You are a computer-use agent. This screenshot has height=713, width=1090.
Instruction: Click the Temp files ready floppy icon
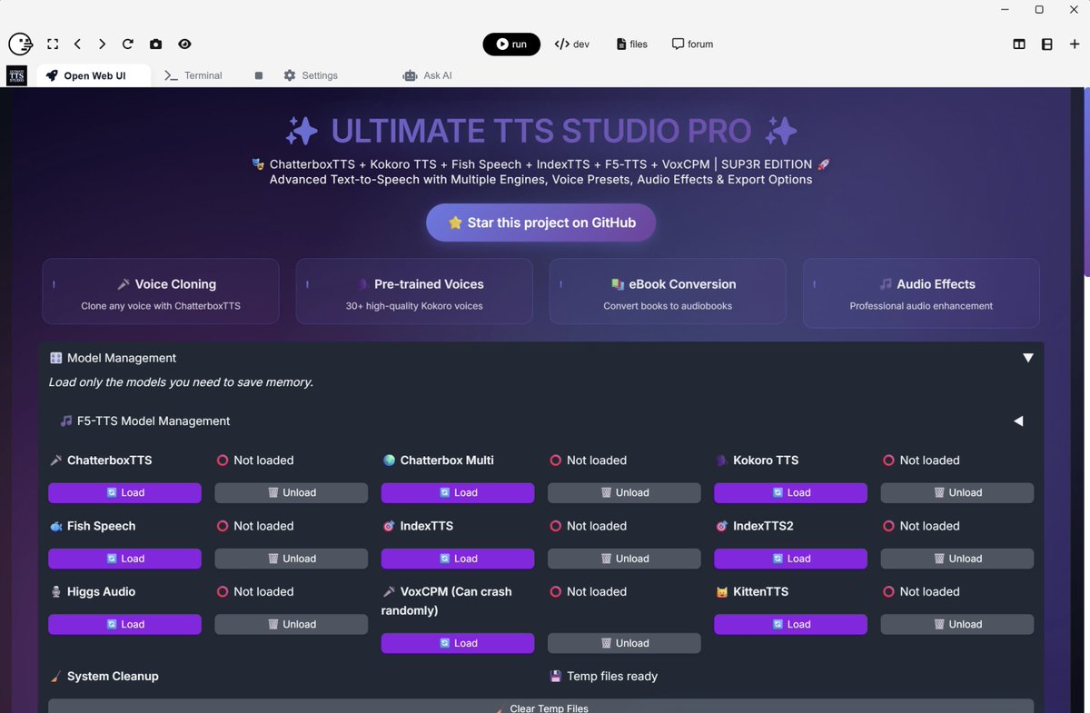click(556, 676)
